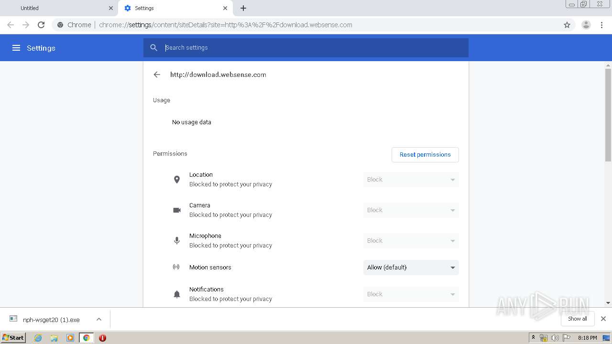This screenshot has width=612, height=344.
Task: Click the browser back arrow
Action: point(11,25)
